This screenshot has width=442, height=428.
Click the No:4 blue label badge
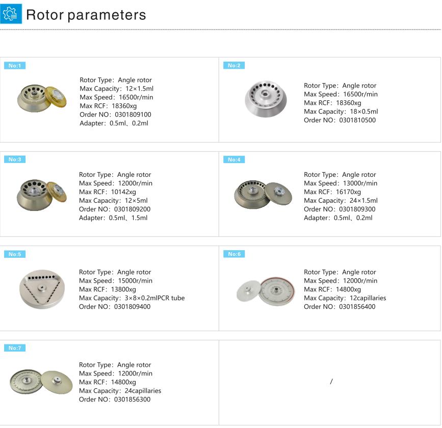tap(234, 159)
